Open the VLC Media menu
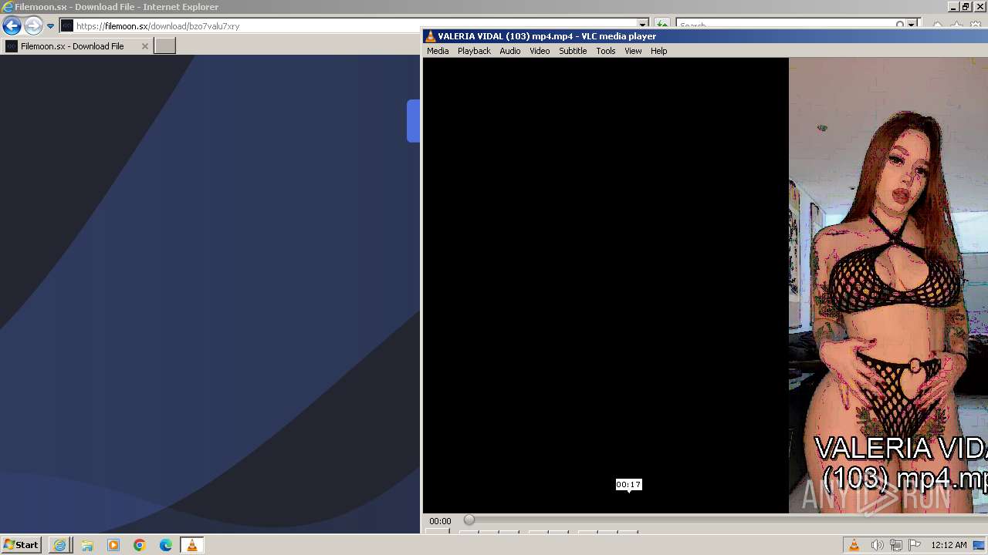Screen dimensions: 988x555 click(x=438, y=51)
